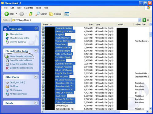Open the Help menu

point(46,8)
